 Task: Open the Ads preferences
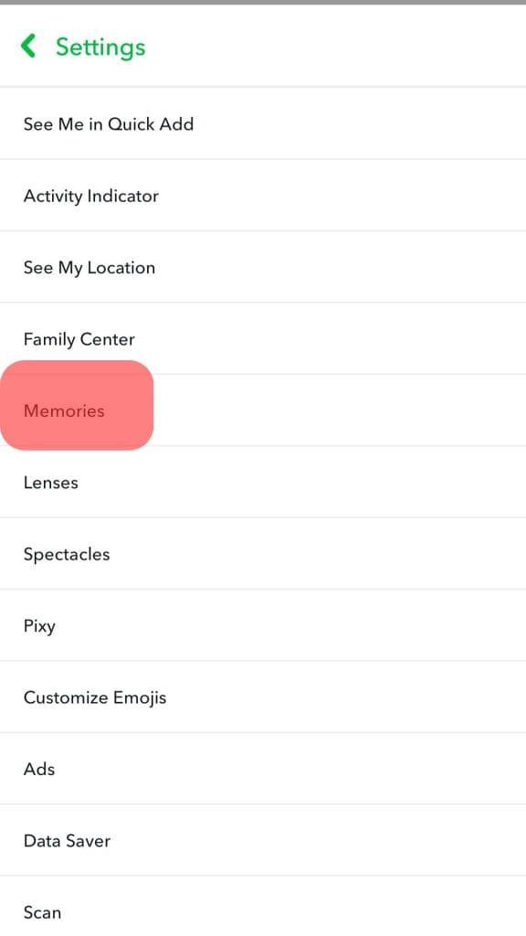coord(39,769)
